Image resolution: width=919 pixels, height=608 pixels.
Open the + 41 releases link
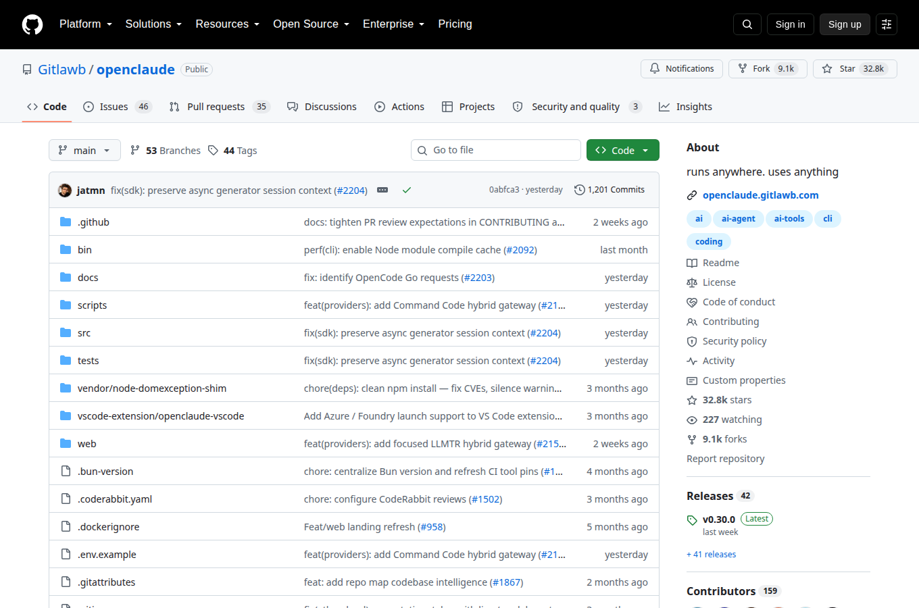(x=712, y=555)
